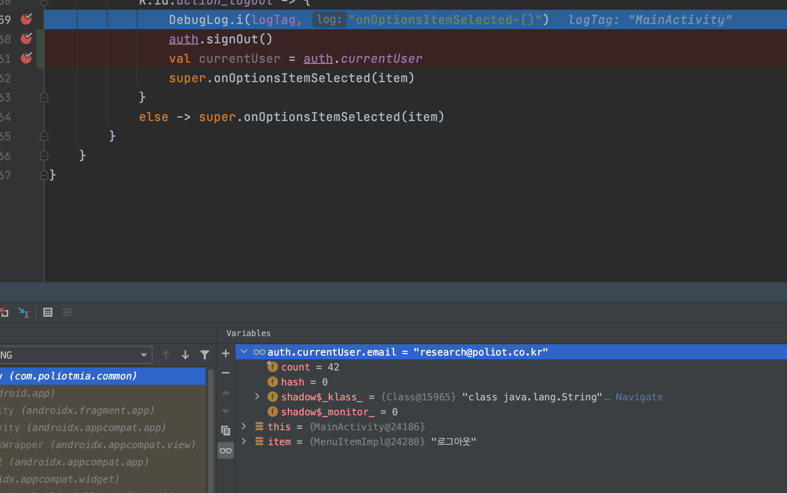The height and width of the screenshot is (493, 787).
Task: Click Run to Cursor icon
Action: click(24, 312)
